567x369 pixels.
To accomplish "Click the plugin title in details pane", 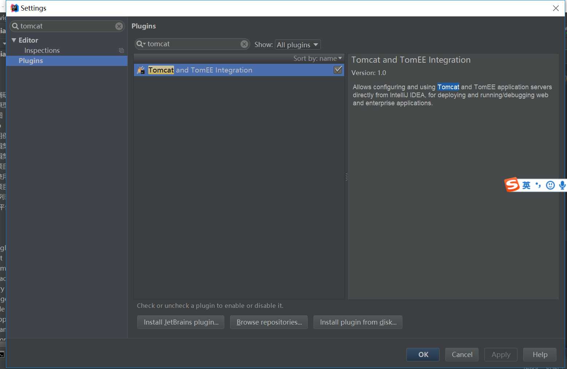I will tap(411, 60).
